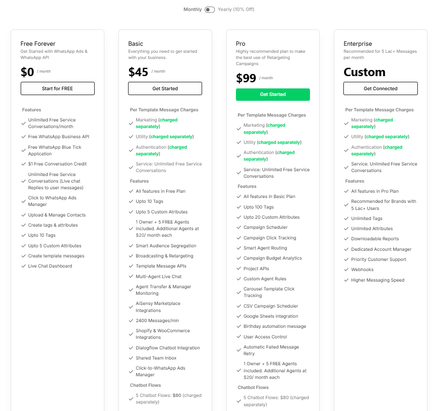Click Start for FREE on the Free Forever plan

[58, 88]
